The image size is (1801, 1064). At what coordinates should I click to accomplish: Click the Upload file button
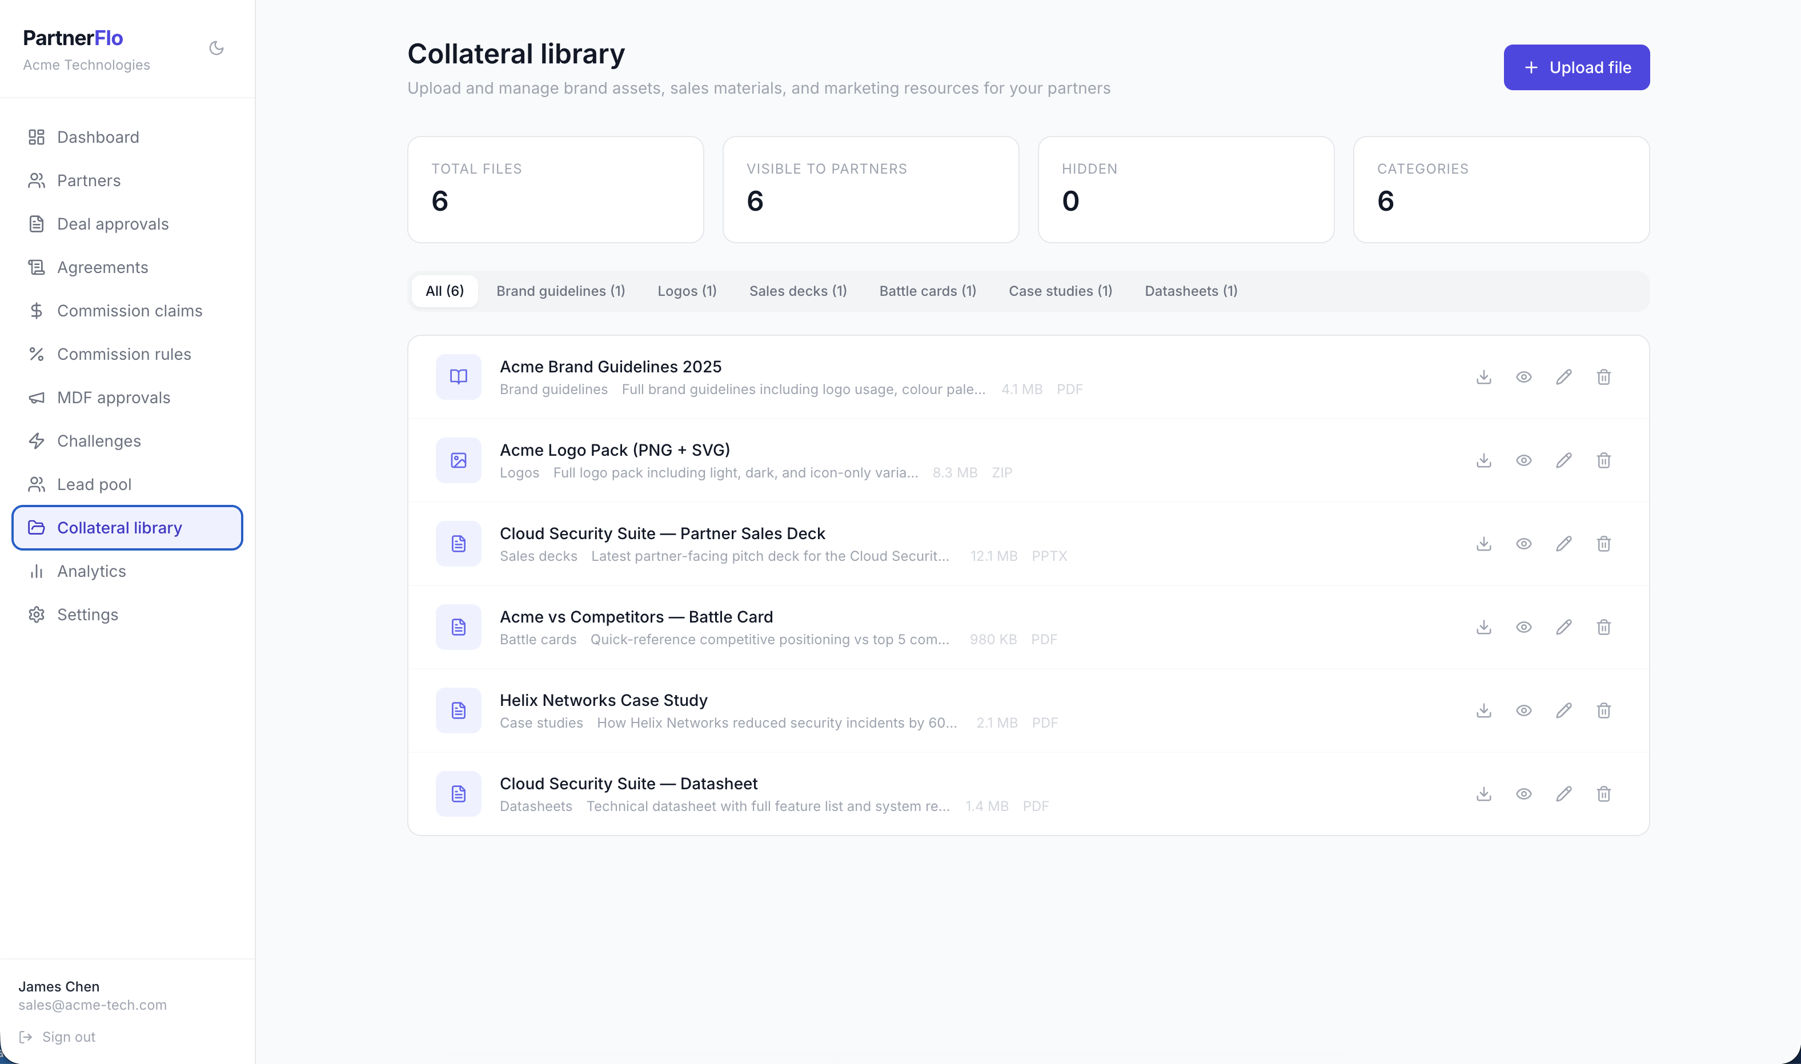[1577, 67]
